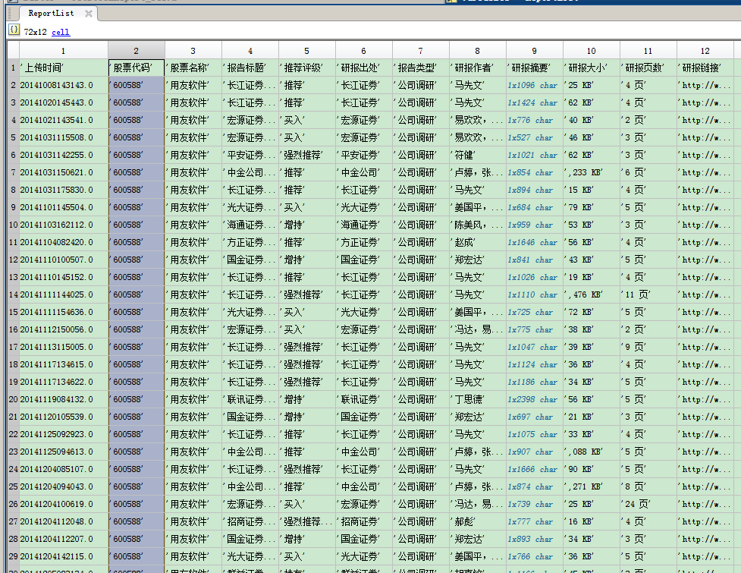741x573 pixels.
Task: Select the cell 20141008143143.0
Action: pyautogui.click(x=63, y=86)
